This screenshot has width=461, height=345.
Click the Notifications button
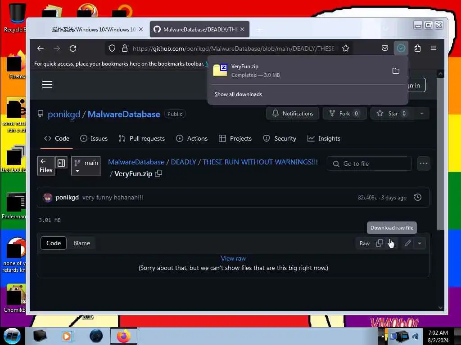click(293, 114)
